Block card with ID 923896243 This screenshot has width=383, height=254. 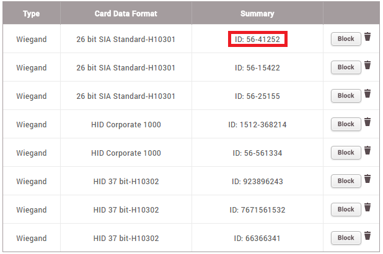tap(346, 181)
